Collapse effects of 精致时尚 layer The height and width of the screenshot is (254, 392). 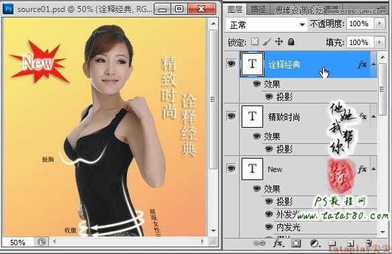click(x=373, y=116)
